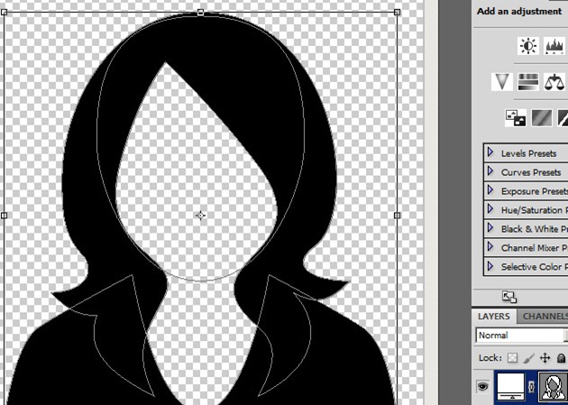Click the middle-left transform handle

coord(4,216)
